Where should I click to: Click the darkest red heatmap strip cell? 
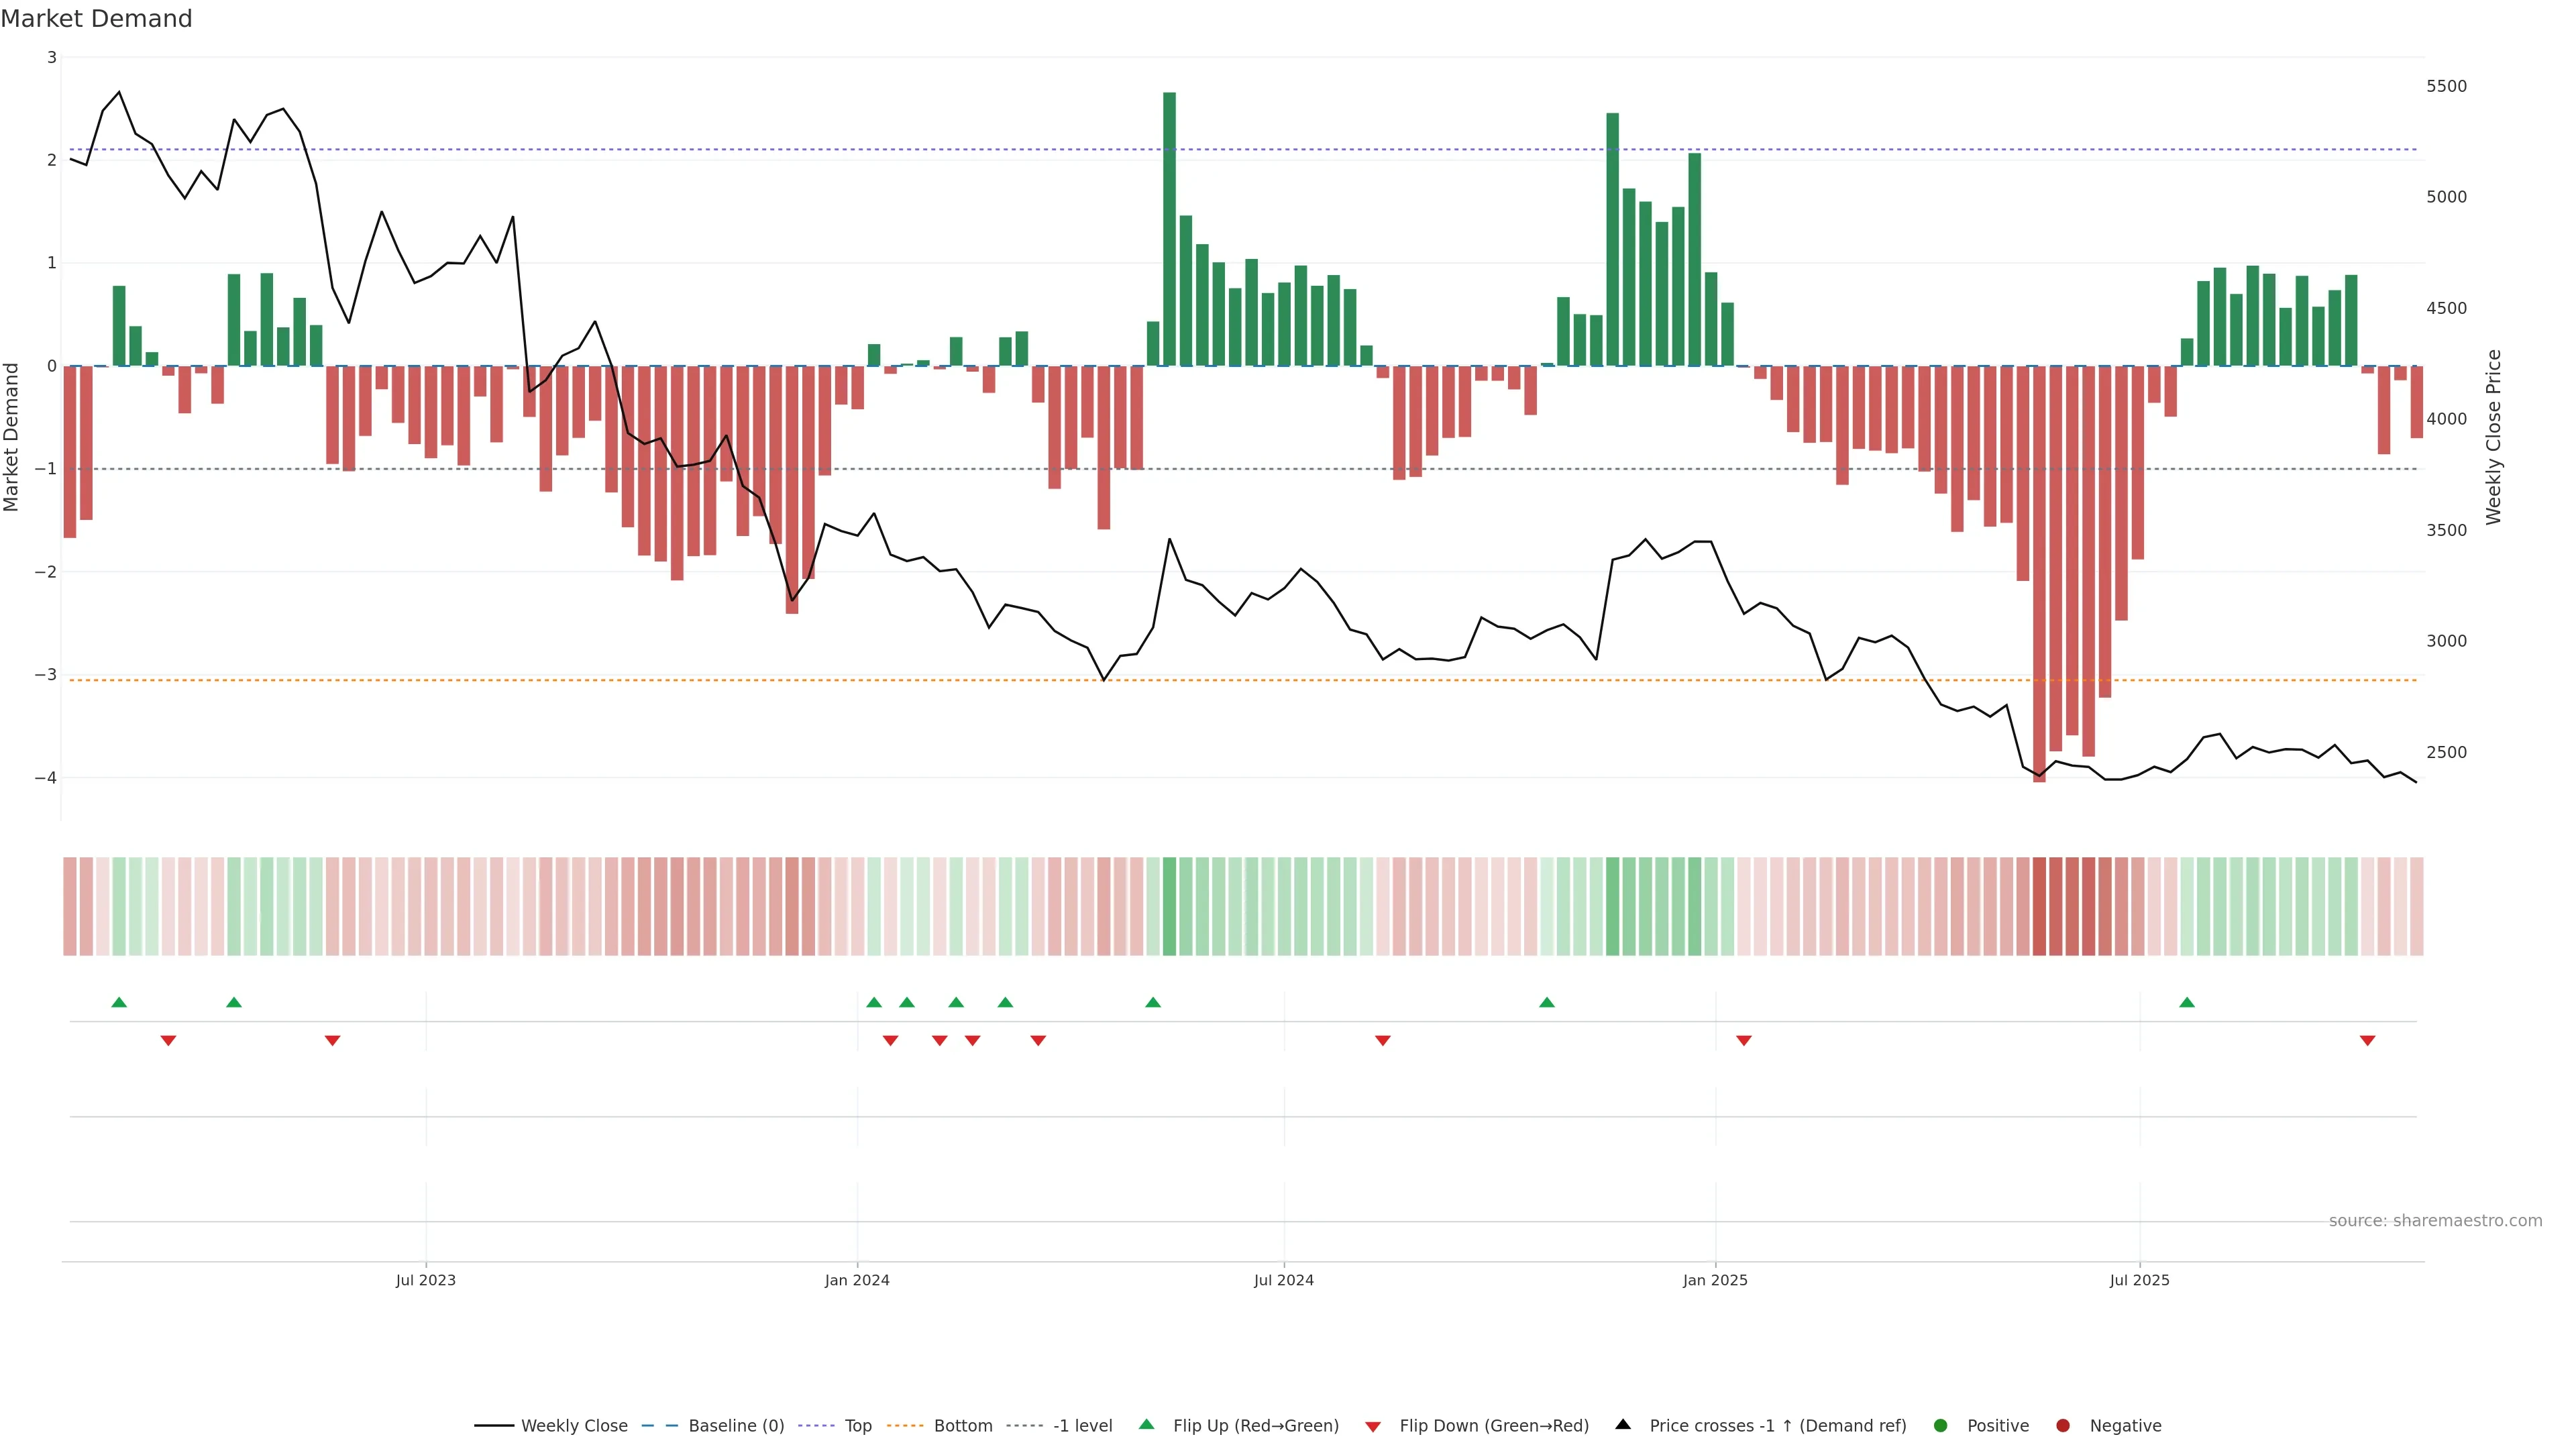coord(2039,906)
